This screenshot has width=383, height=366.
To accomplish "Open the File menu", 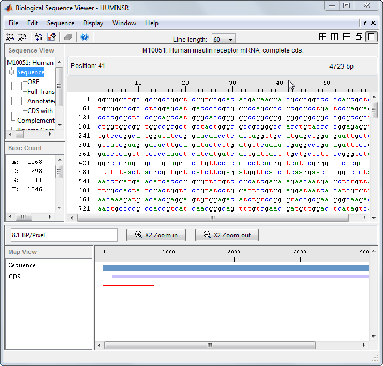I will pyautogui.click(x=13, y=23).
